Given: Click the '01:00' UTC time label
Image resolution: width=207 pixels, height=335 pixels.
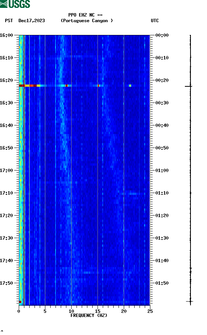Looking at the screenshot, I should tap(162, 171).
